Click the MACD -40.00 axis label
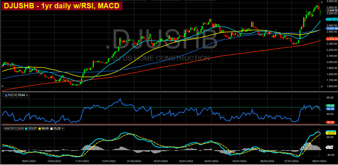This screenshot has width=338, height=165. point(330,155)
